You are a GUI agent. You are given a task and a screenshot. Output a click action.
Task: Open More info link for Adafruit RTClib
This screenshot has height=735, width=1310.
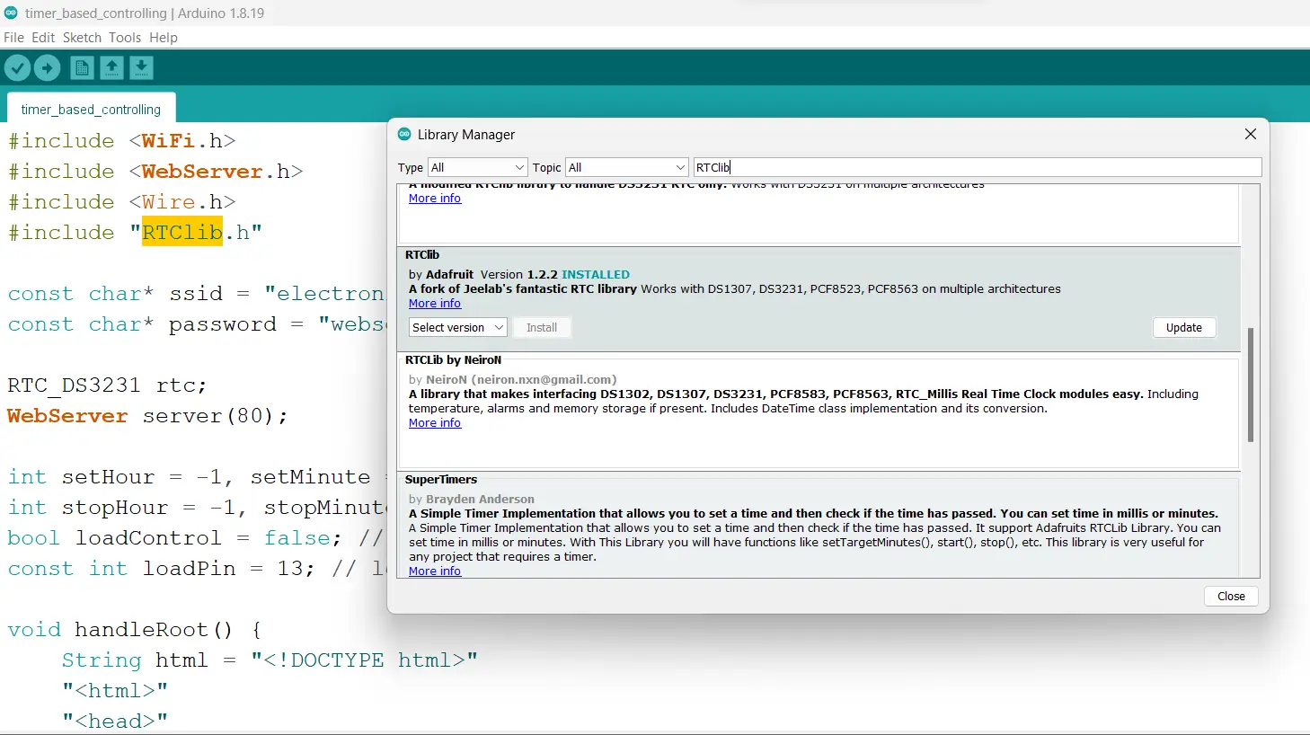pos(435,304)
